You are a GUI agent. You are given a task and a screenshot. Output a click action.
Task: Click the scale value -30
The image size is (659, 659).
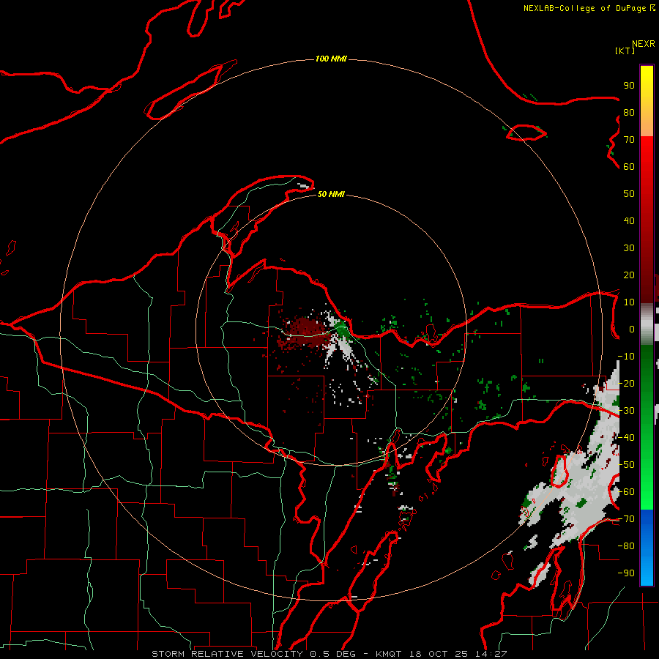click(x=626, y=411)
